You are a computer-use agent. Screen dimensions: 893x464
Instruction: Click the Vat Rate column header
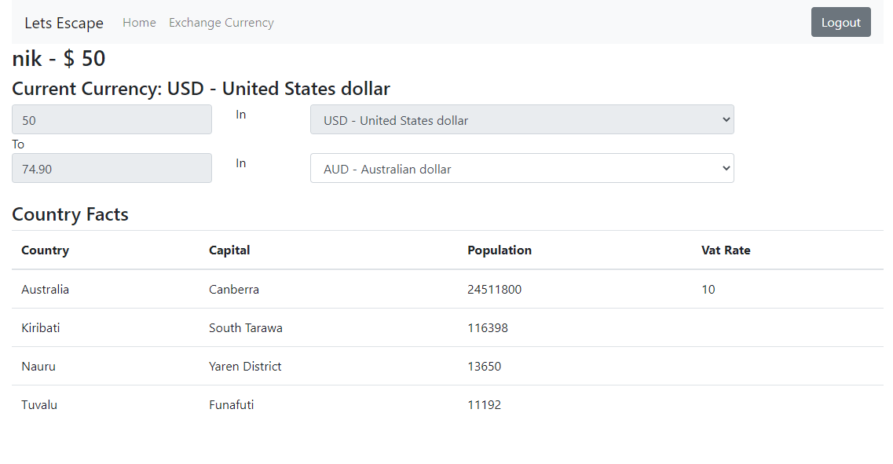point(725,250)
